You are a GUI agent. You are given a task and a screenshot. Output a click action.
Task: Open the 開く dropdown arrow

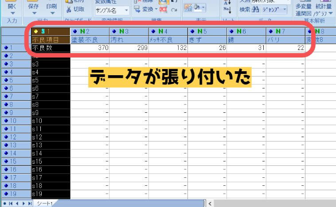pyautogui.click(x=12, y=13)
